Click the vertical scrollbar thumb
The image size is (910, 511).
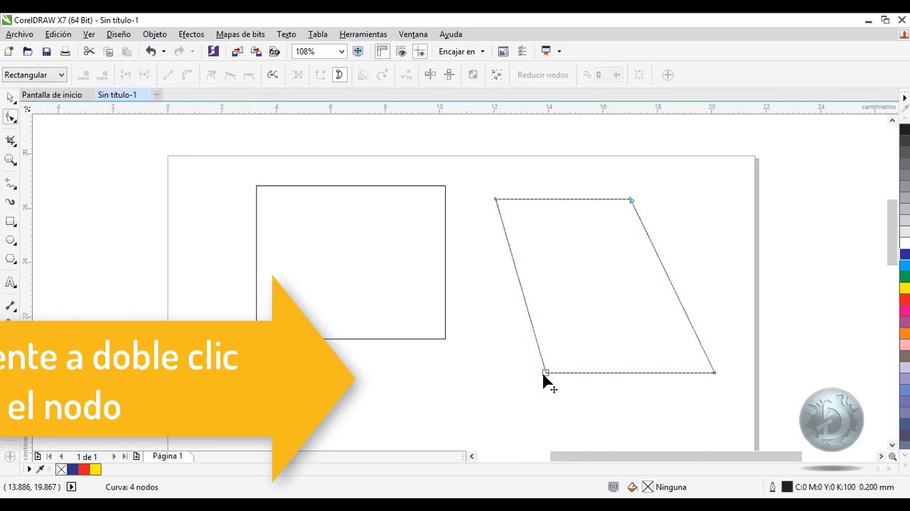pyautogui.click(x=892, y=233)
